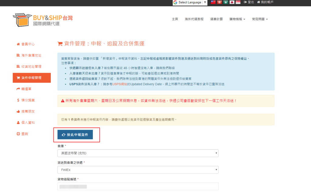Click the BUY&SHIP box logo
The width and height of the screenshot is (311, 196).
coord(22,20)
